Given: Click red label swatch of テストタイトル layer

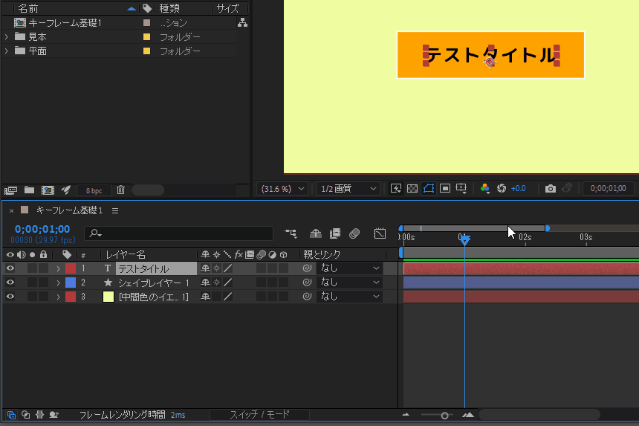Looking at the screenshot, I should click(71, 268).
